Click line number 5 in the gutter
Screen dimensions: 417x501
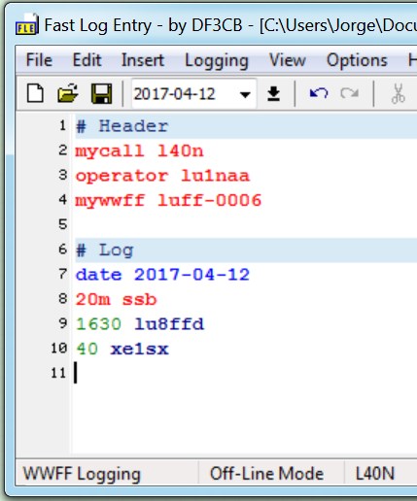[x=63, y=224]
